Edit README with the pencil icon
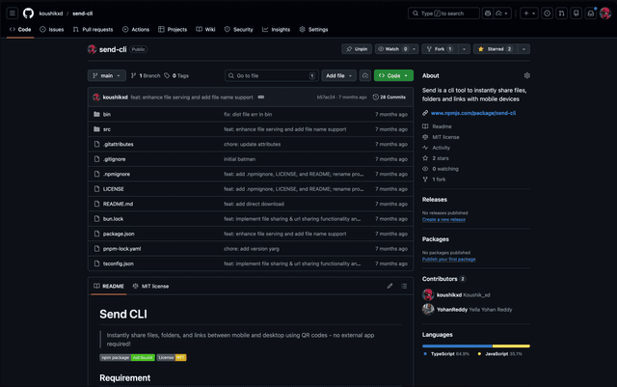Screen dimensions: 617x387 389,286
